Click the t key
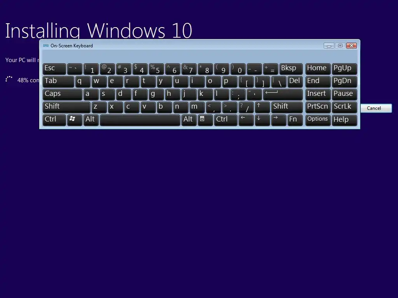Image resolution: width=398 pixels, height=298 pixels. (x=148, y=81)
